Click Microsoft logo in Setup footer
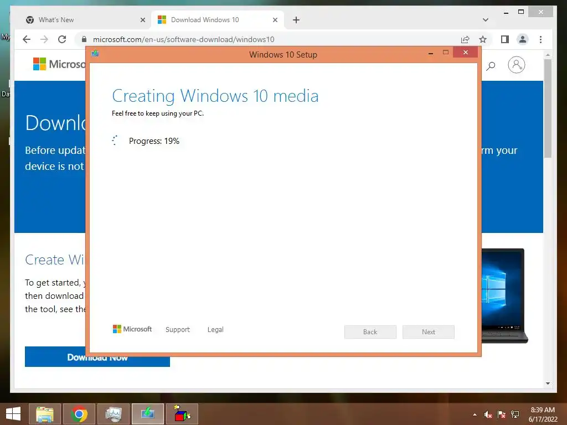 (132, 329)
